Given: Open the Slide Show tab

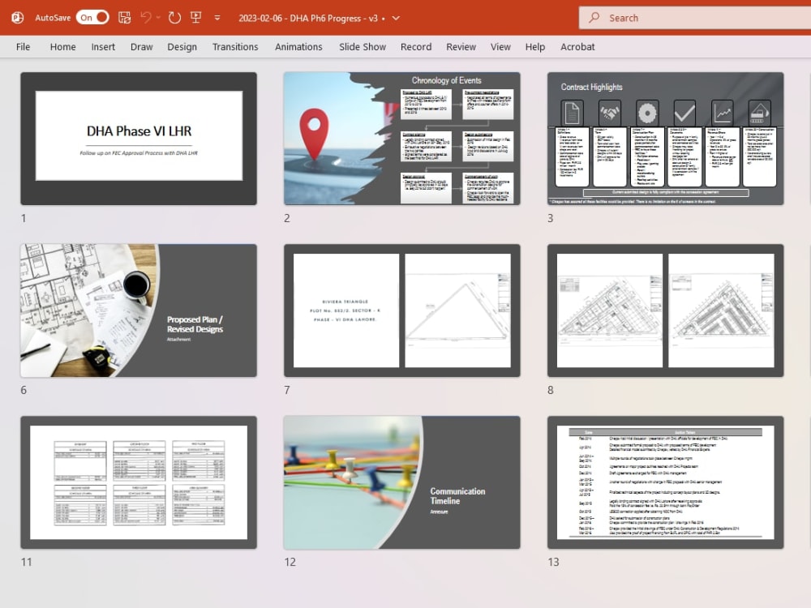Looking at the screenshot, I should (362, 46).
